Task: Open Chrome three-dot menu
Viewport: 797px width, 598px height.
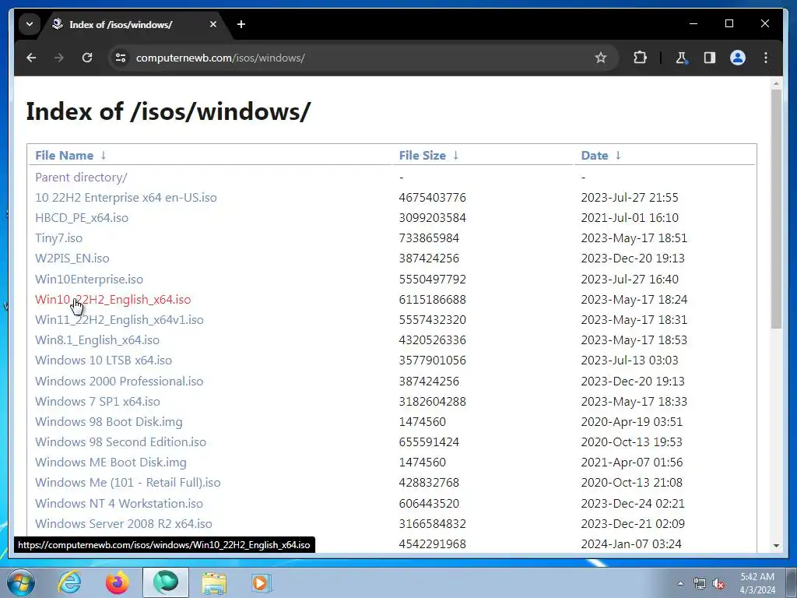Action: tap(766, 58)
